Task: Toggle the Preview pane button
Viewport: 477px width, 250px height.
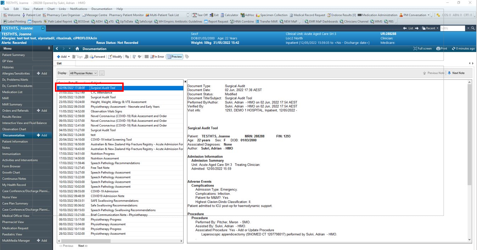Action: pos(174,57)
